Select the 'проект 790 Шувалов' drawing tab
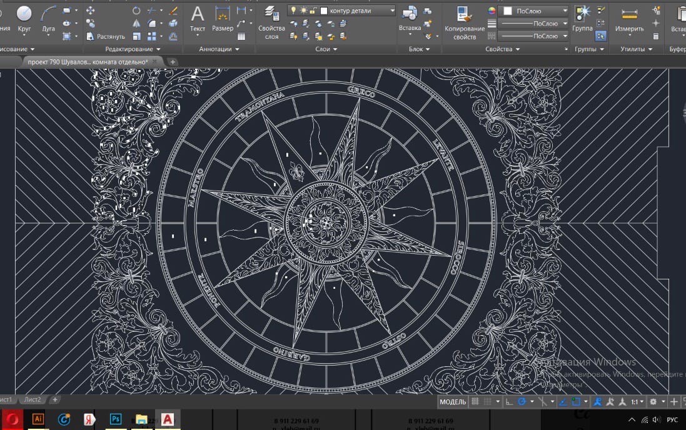The height and width of the screenshot is (430, 686). coord(87,62)
